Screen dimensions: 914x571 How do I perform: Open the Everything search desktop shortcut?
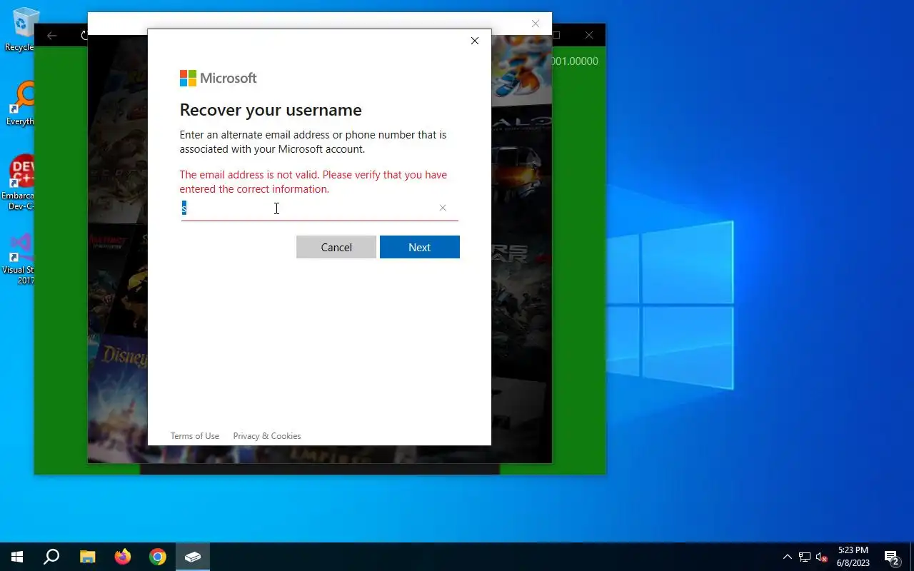click(x=21, y=104)
